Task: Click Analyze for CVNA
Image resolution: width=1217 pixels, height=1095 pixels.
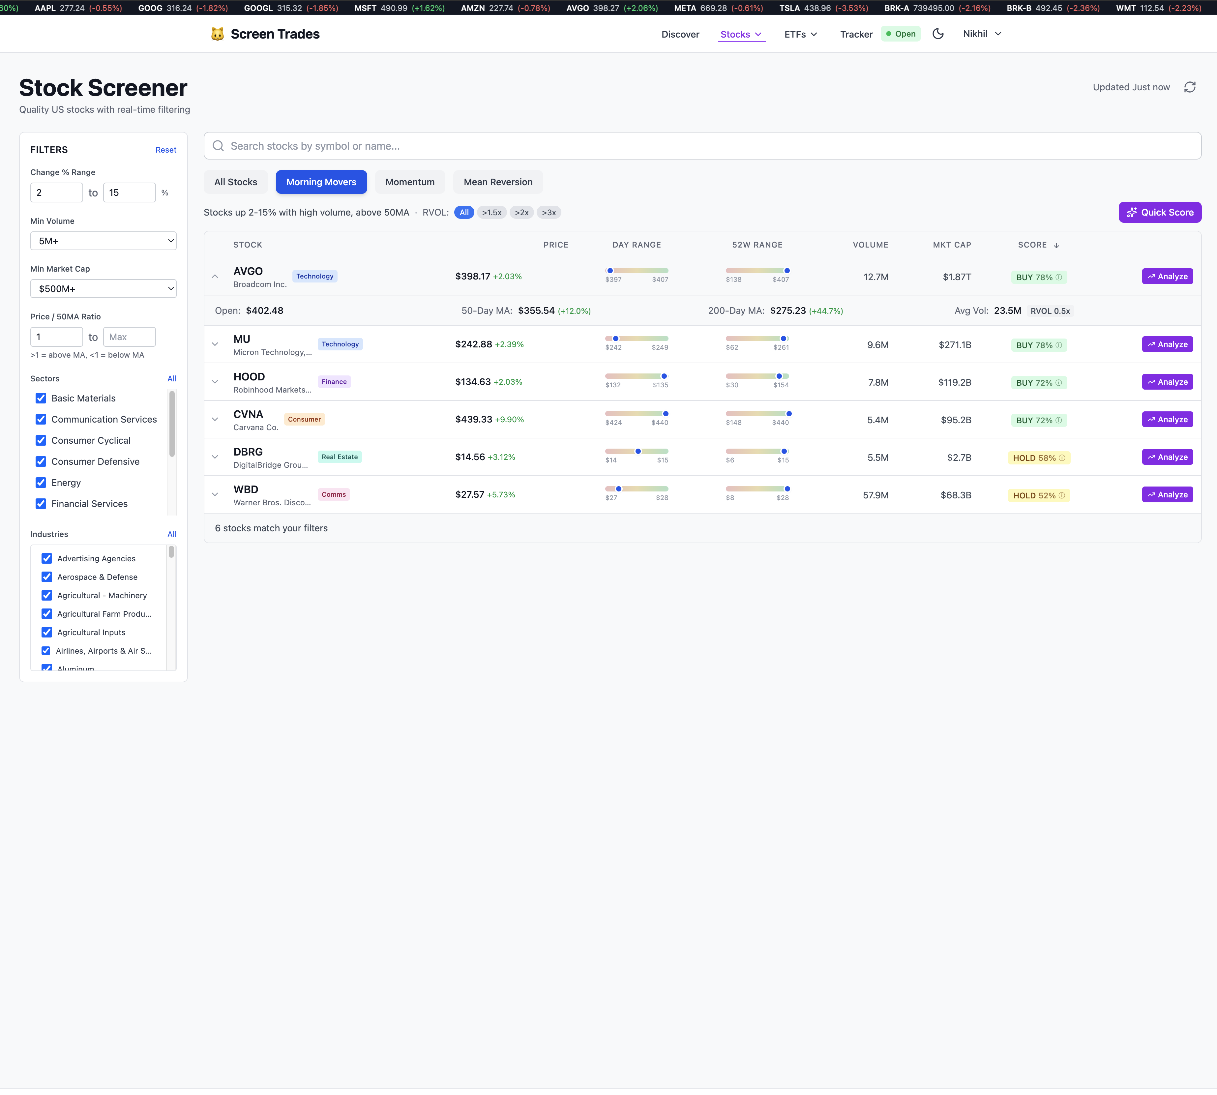Action: coord(1167,419)
